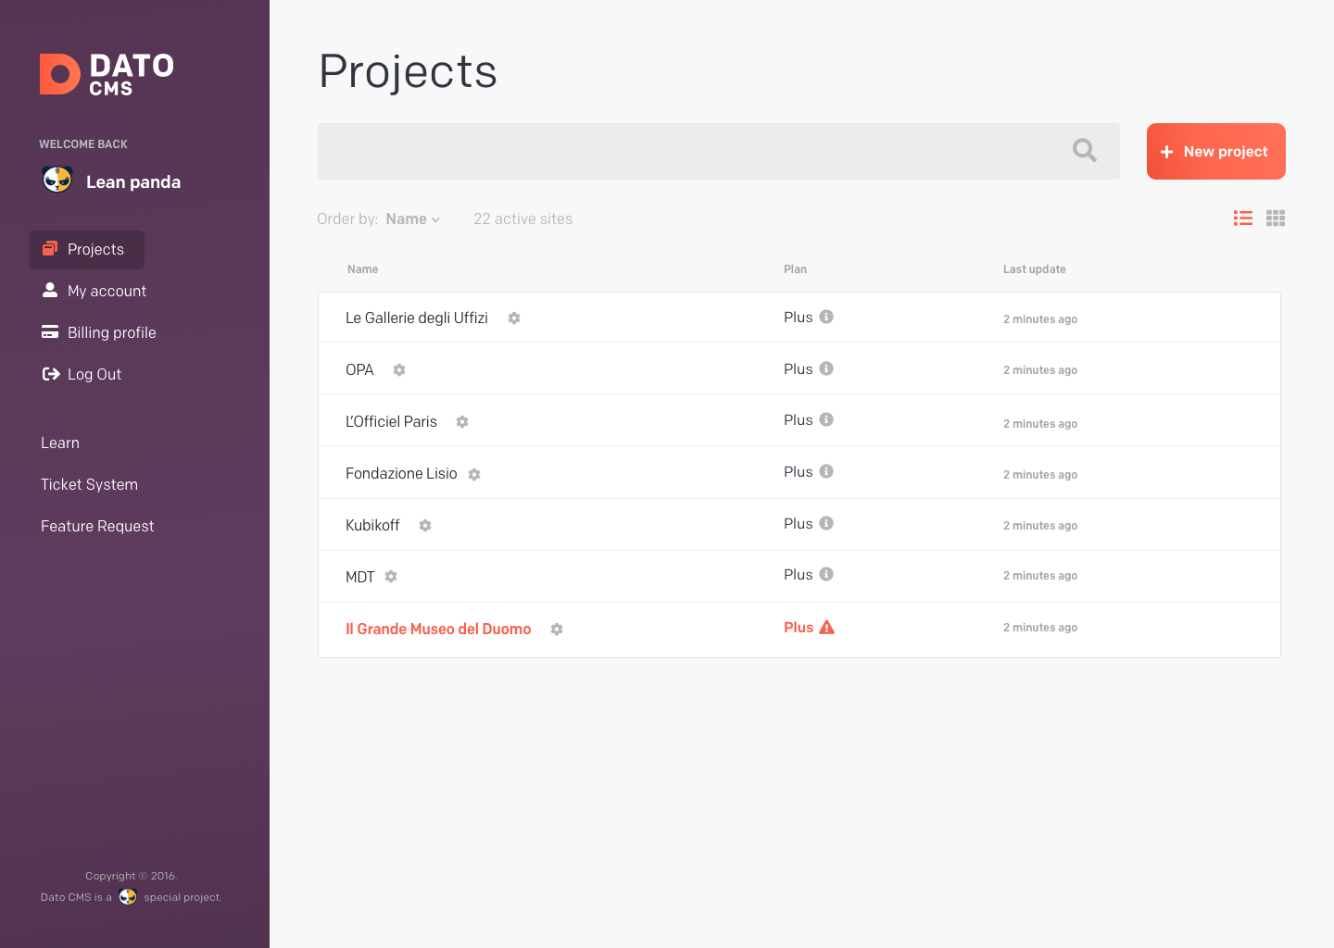Open Billing profile page
This screenshot has width=1334, height=948.
98,332
